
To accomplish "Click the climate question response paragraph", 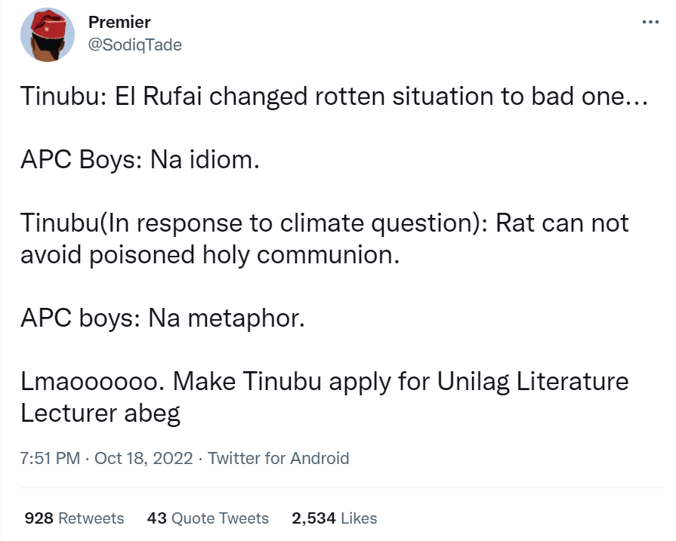I will 325,223.
